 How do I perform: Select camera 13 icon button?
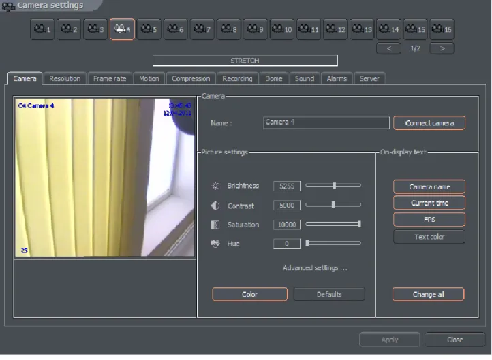pos(362,29)
